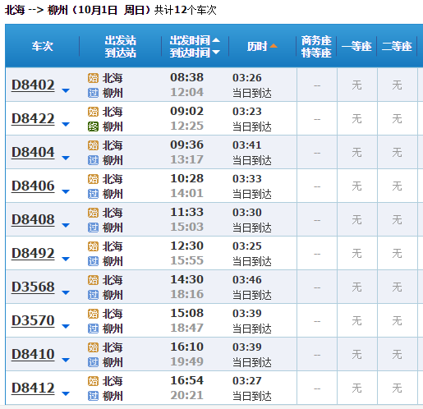Click the 始 origin icon in D8406 row
Image resolution: width=423 pixels, height=409 pixels.
[x=93, y=179]
